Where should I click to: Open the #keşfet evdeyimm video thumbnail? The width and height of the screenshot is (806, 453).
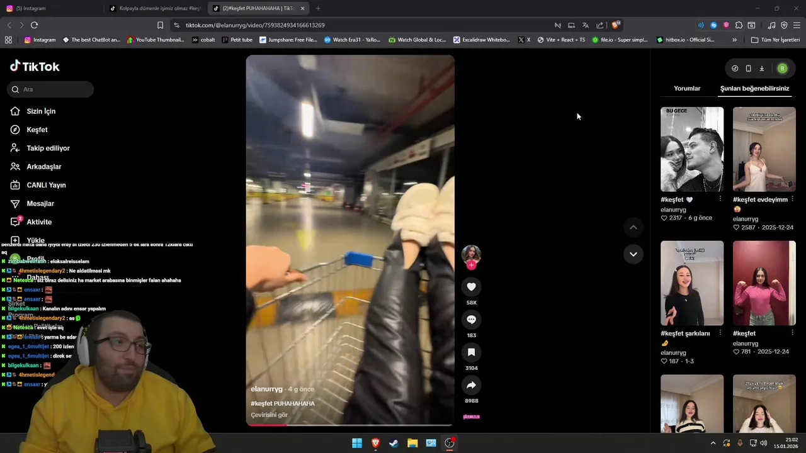[x=764, y=149]
